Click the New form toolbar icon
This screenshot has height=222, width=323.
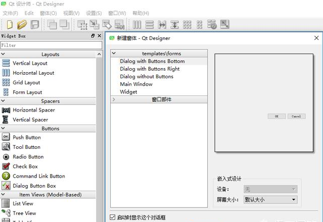[x=10, y=24]
